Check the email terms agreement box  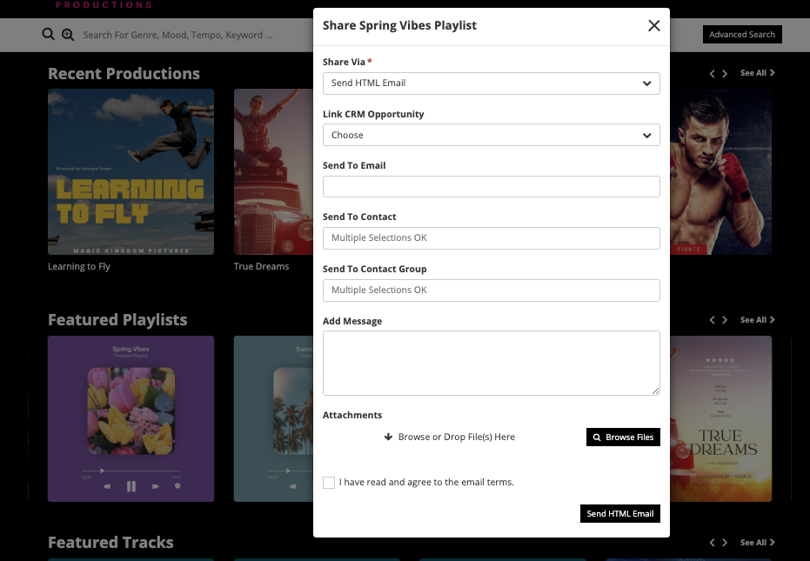[329, 483]
